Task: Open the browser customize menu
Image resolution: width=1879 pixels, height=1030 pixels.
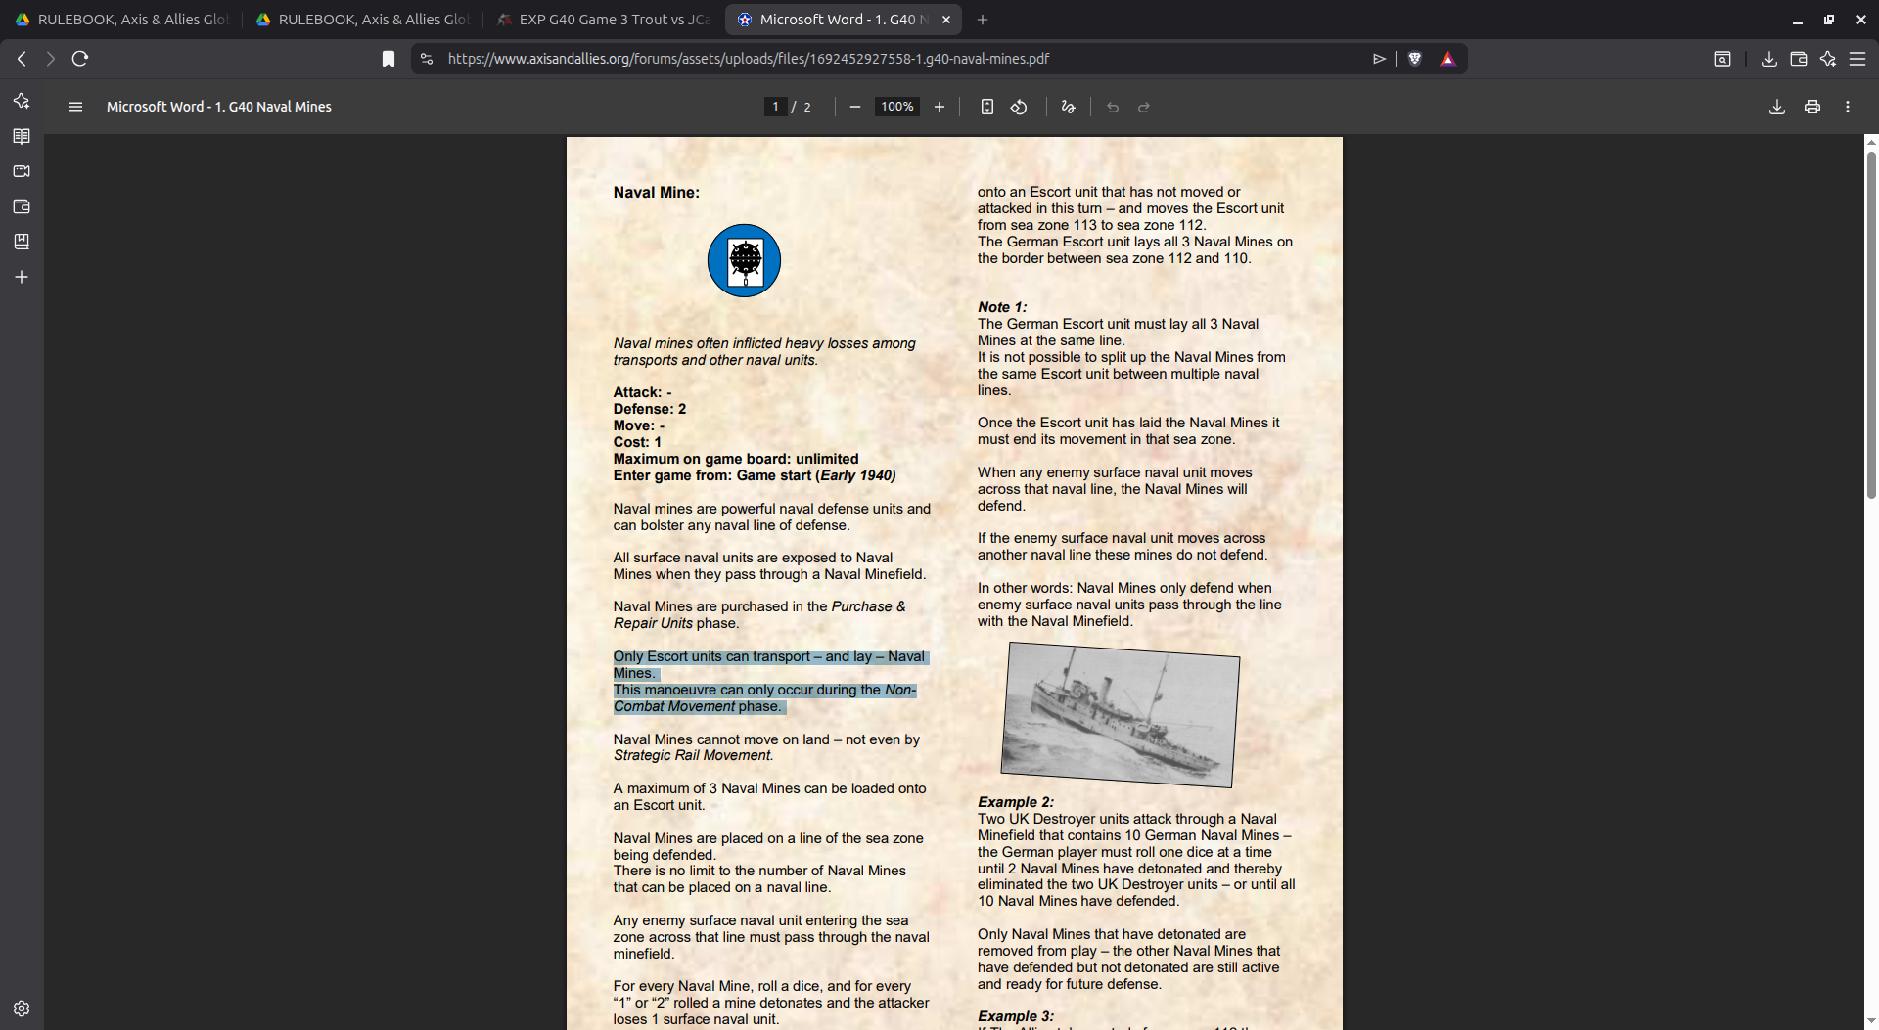Action: coord(1858,59)
